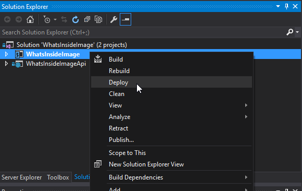
Task: Toggle Show All Files icon
Action: (x=98, y=19)
